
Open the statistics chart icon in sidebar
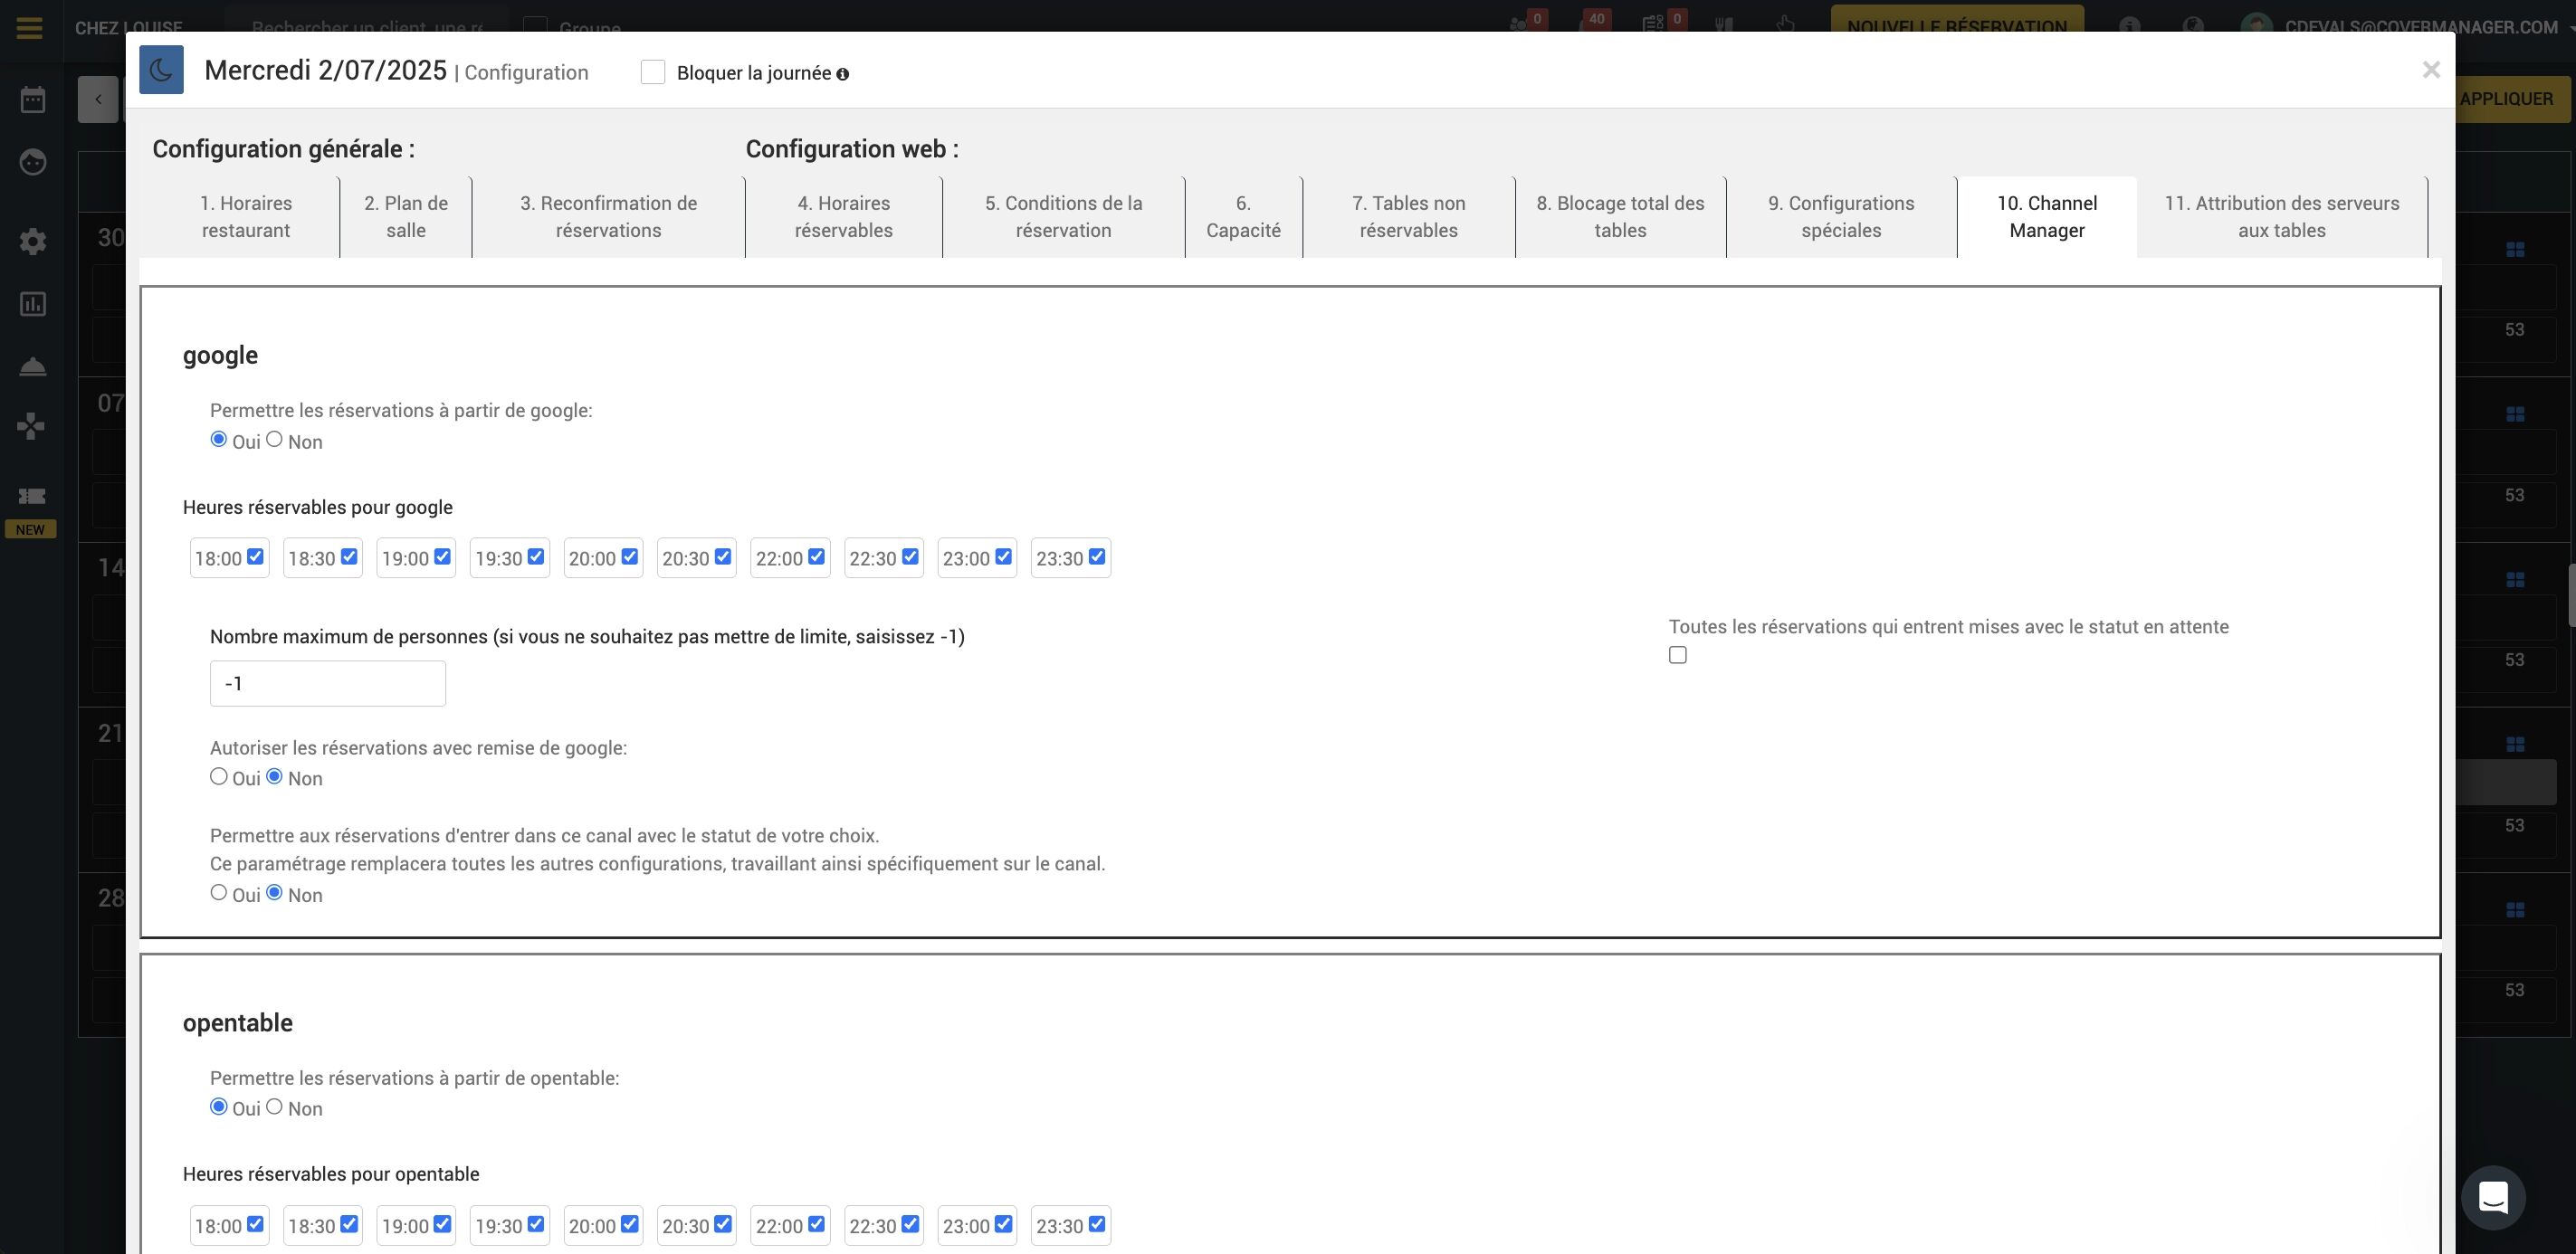point(33,304)
